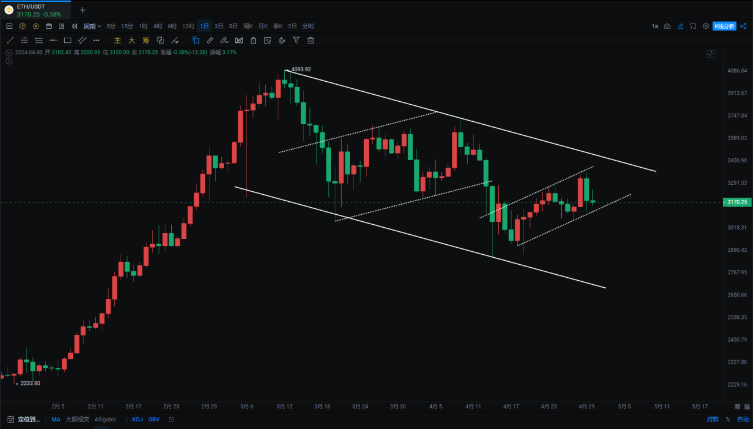Click the 定位到 locate date button
Screen dimensions: 753x429
tap(24, 420)
